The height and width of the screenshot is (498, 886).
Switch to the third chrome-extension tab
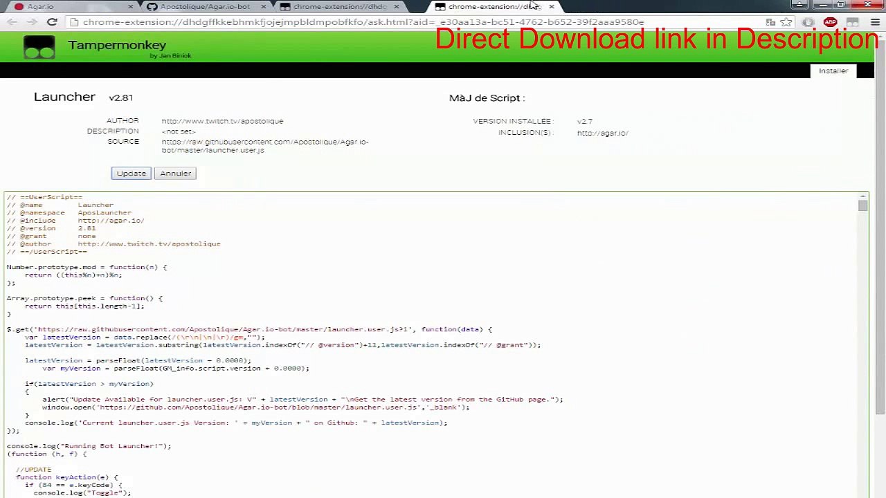tap(339, 7)
